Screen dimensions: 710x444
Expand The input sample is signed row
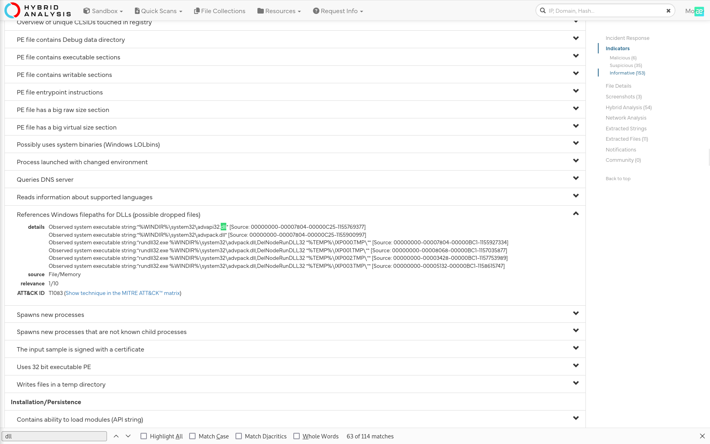click(295, 349)
